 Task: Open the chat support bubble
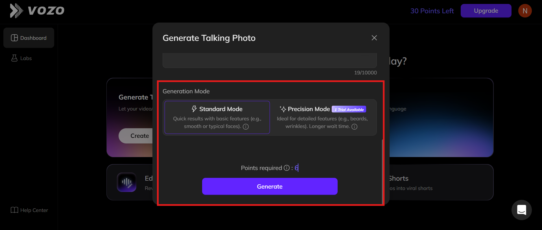pos(521,210)
